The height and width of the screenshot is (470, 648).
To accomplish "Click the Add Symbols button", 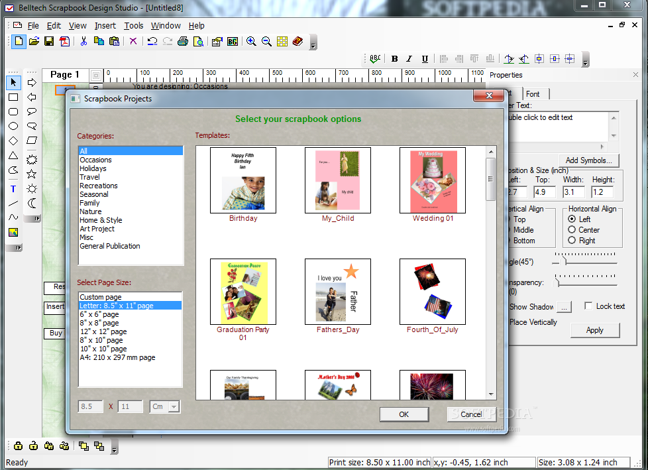I will [x=589, y=160].
